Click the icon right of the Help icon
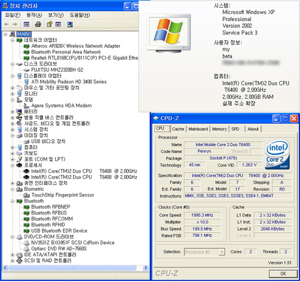The width and height of the screenshot is (300, 282). point(58,24)
